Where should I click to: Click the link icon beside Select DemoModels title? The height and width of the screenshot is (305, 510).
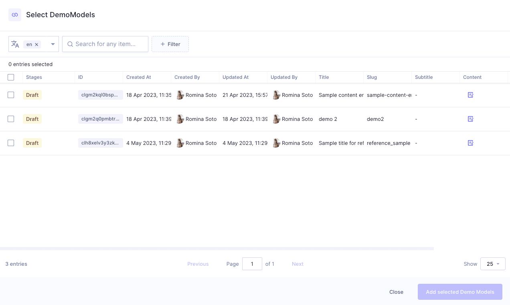[x=14, y=14]
